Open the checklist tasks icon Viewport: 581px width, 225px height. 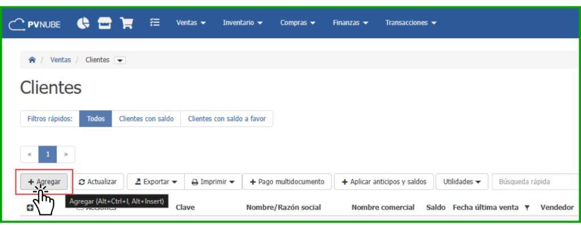tap(154, 23)
